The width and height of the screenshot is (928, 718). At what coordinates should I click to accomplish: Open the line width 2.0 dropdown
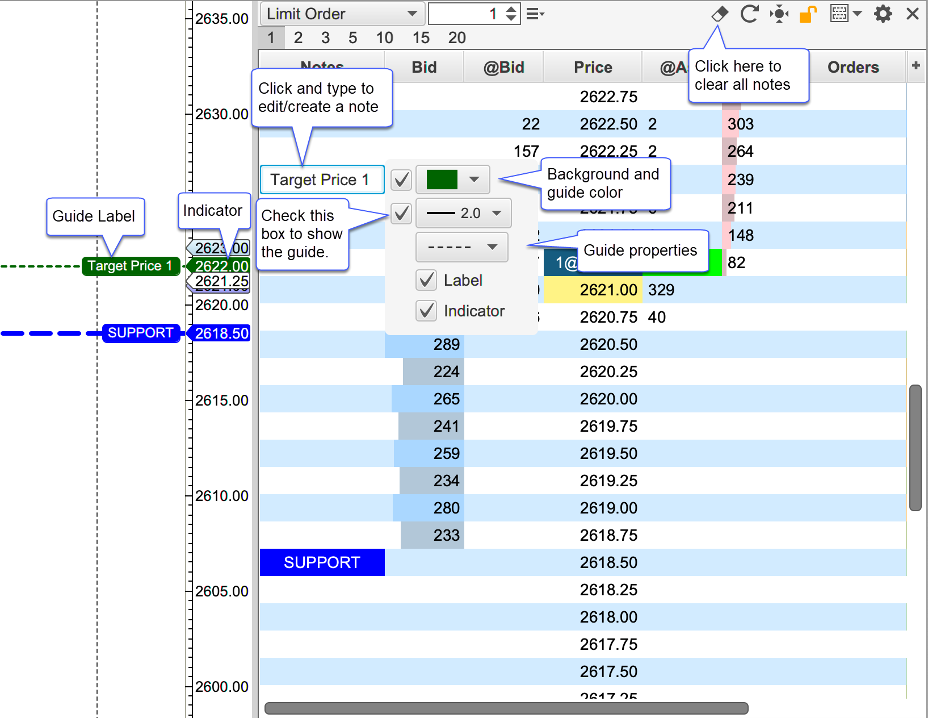464,214
